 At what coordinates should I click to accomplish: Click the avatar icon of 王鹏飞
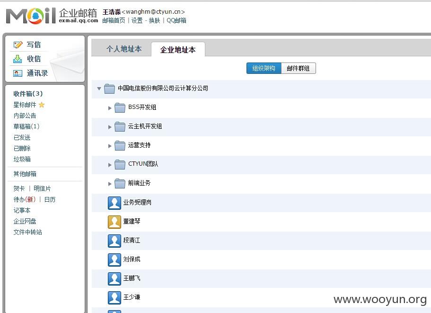(114, 279)
